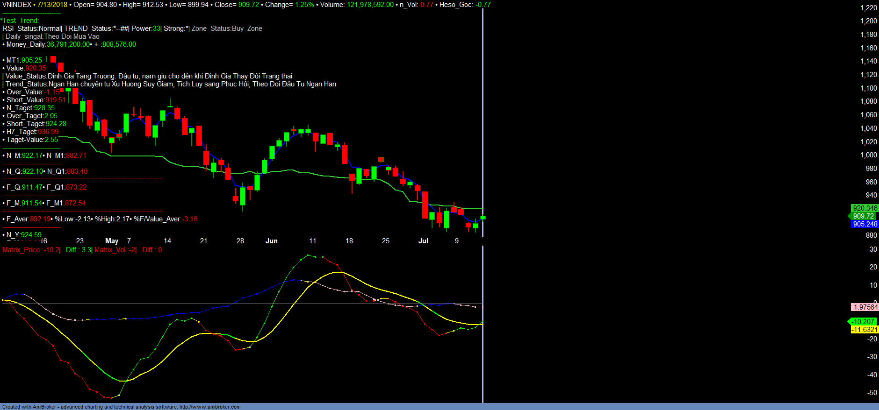Click the Test_Trend indicator title
Image resolution: width=879 pixels, height=410 pixels.
coord(21,21)
